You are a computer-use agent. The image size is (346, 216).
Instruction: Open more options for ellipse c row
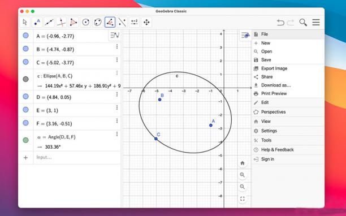pyautogui.click(x=117, y=73)
